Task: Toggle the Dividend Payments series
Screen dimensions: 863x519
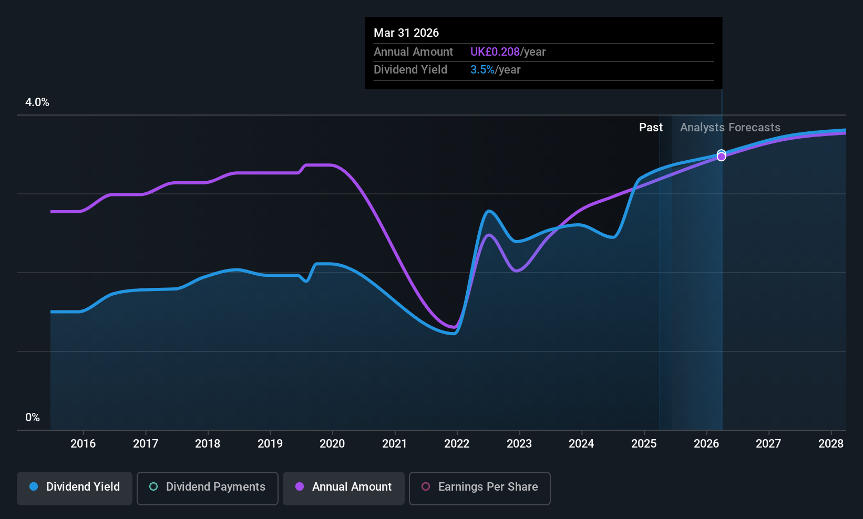Action: (208, 489)
